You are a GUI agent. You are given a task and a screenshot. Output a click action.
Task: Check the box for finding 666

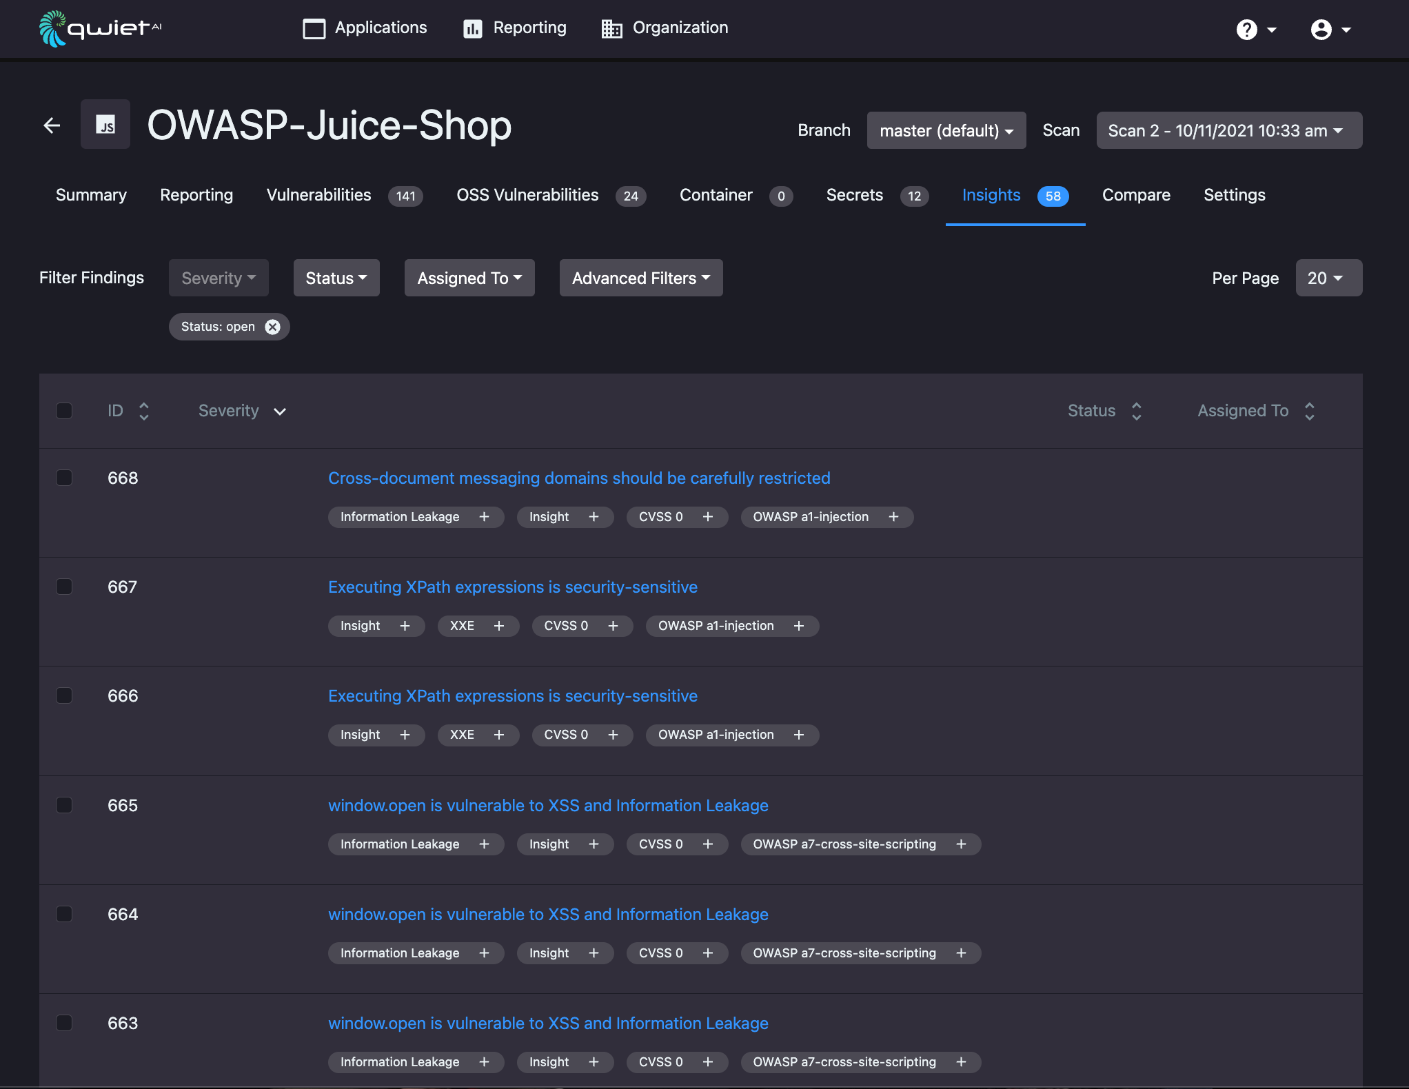point(64,695)
